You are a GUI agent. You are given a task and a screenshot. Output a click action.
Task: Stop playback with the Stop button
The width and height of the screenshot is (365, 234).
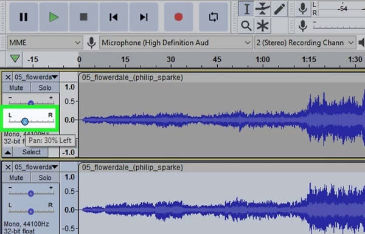point(83,17)
